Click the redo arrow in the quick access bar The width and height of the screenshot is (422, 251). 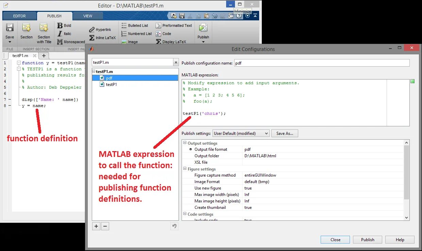pos(223,16)
